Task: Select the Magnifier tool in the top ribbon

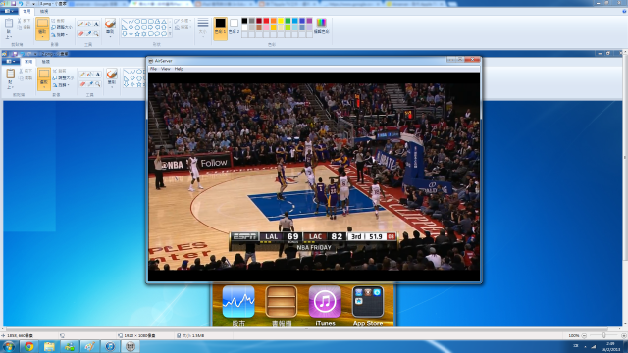Action: (x=96, y=34)
